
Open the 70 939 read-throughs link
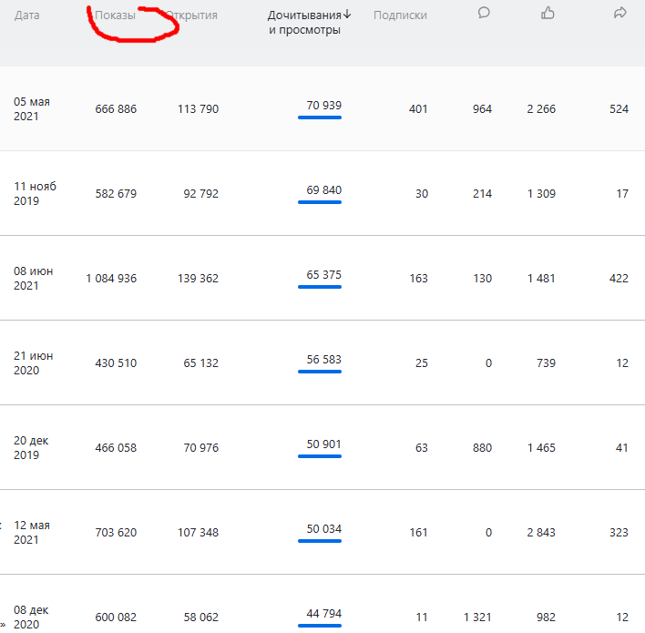(323, 106)
